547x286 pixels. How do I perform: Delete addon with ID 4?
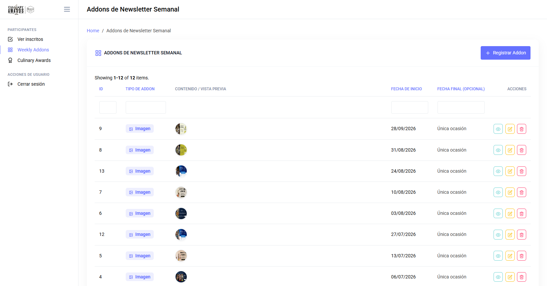coord(522,277)
